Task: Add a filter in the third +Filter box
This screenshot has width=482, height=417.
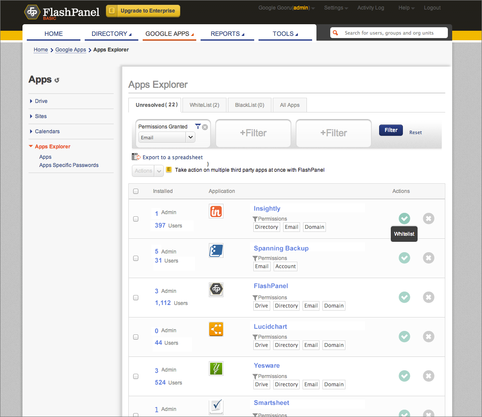Action: [334, 133]
